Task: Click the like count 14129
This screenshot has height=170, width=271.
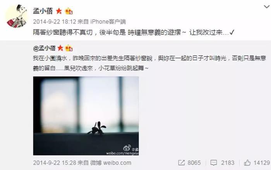Action: pyautogui.click(x=262, y=163)
